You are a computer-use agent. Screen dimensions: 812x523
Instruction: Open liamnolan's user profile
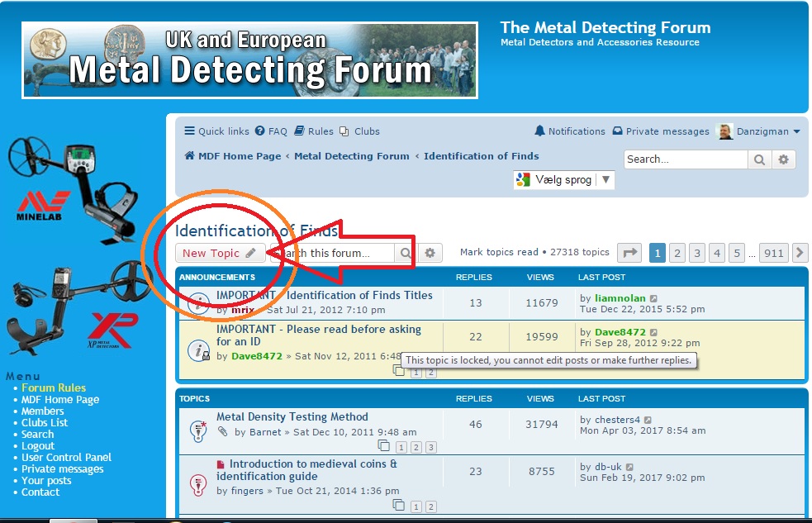(x=620, y=298)
